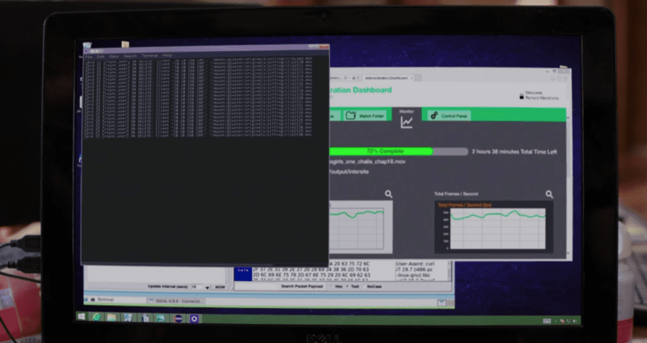Image resolution: width=647 pixels, height=343 pixels.
Task: Click the lock icon beside Welcome text
Action: (522, 97)
